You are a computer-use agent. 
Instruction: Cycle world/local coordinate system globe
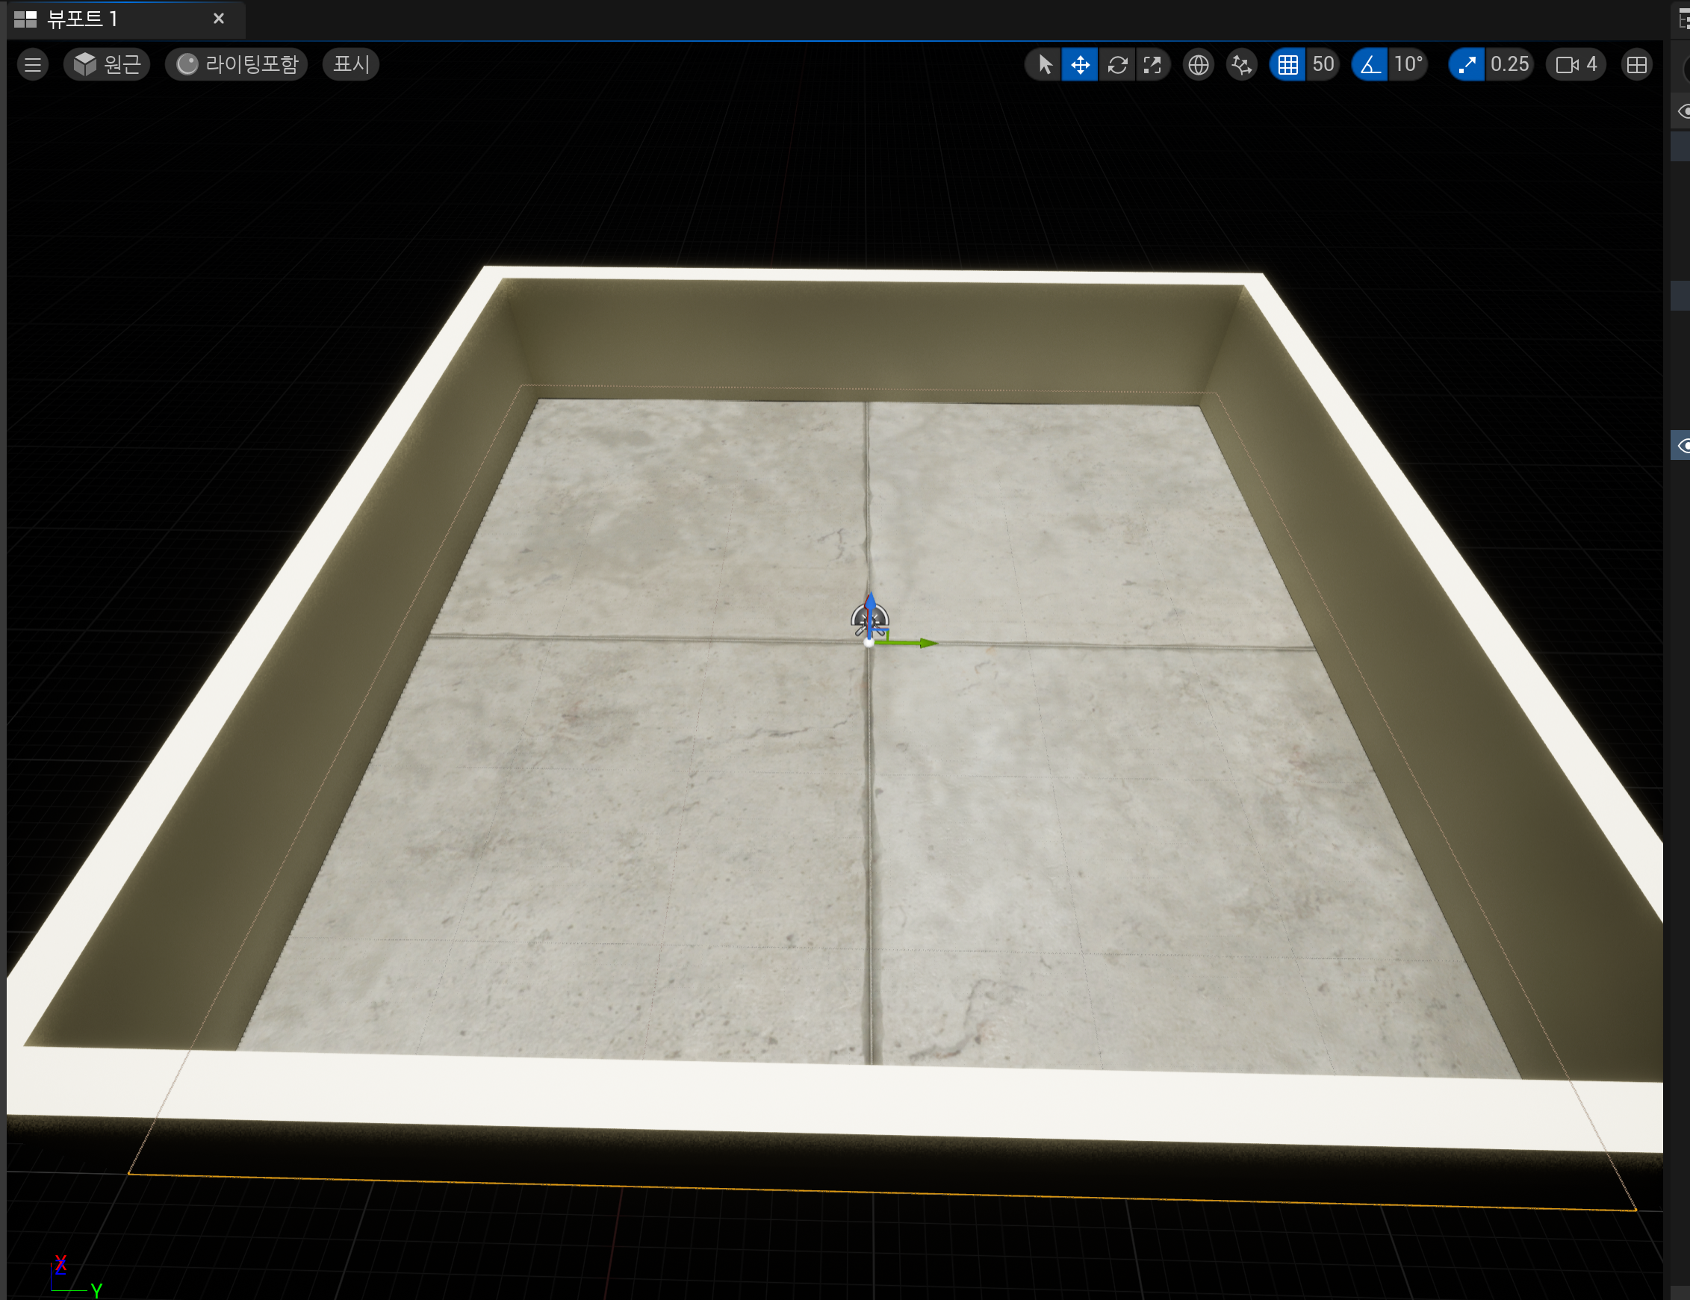[x=1198, y=64]
